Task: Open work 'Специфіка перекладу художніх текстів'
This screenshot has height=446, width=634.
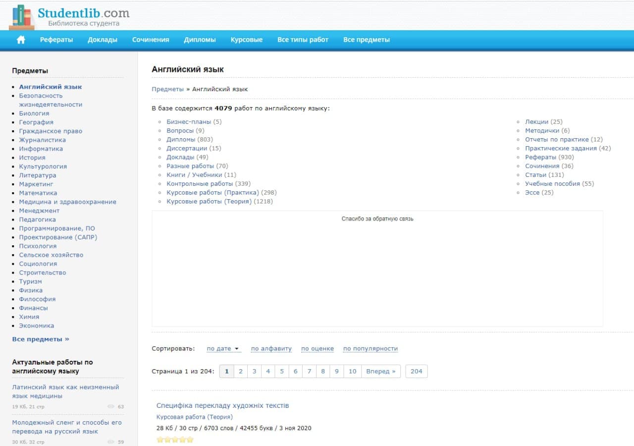Action: tap(222, 406)
